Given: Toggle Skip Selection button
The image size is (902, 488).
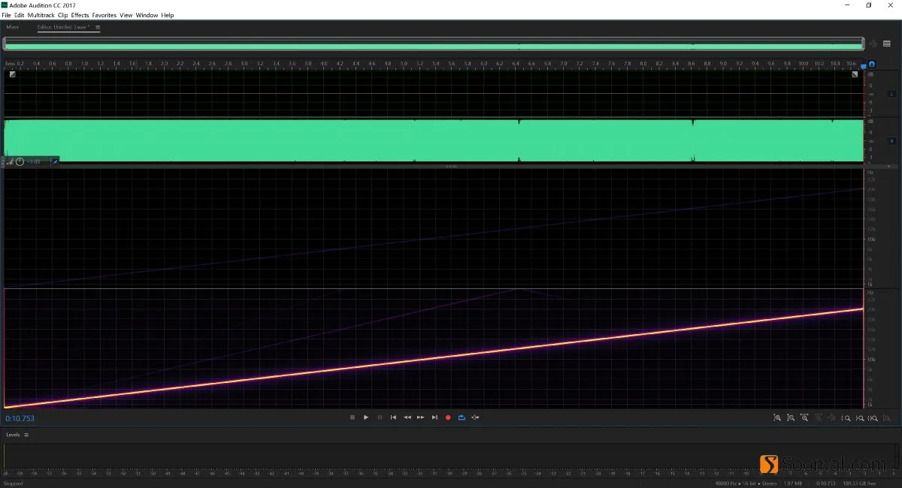Looking at the screenshot, I should (476, 417).
